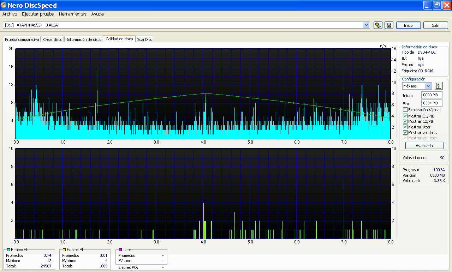Open the Herramientas menu
Viewport: 452px width, 272px height.
[x=72, y=14]
